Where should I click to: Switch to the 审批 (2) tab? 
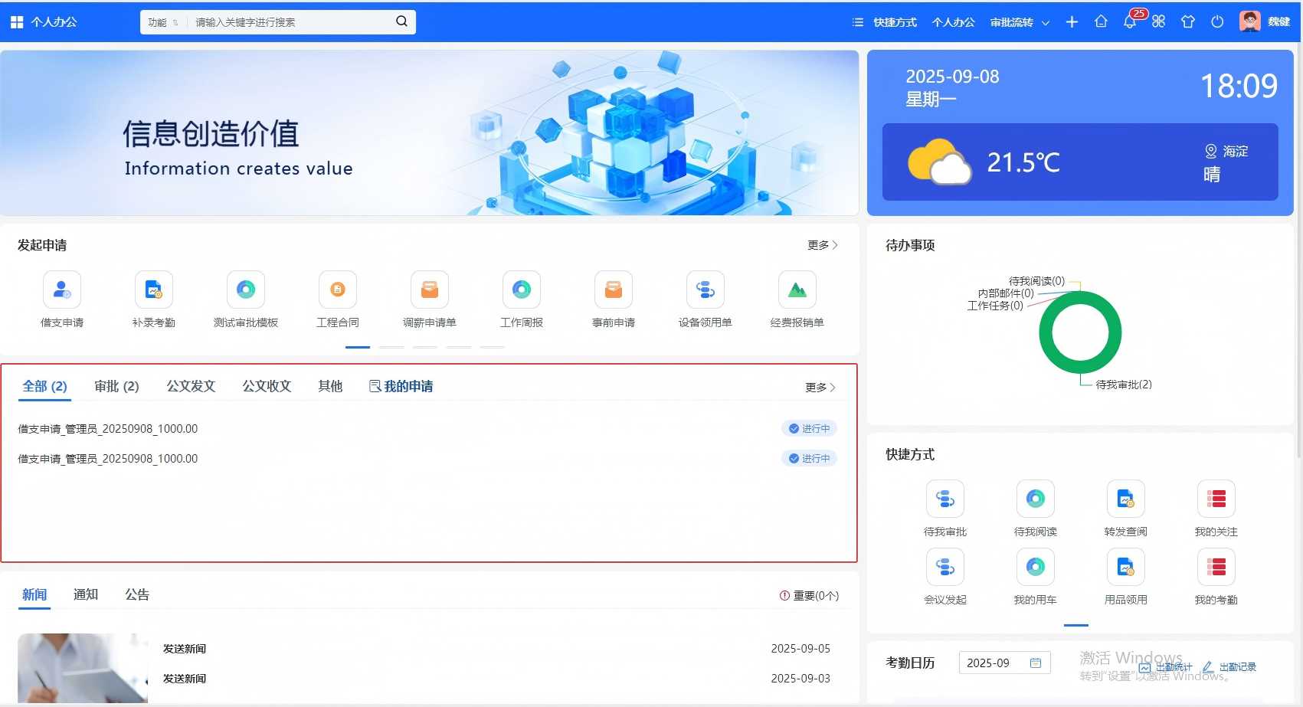coord(116,387)
